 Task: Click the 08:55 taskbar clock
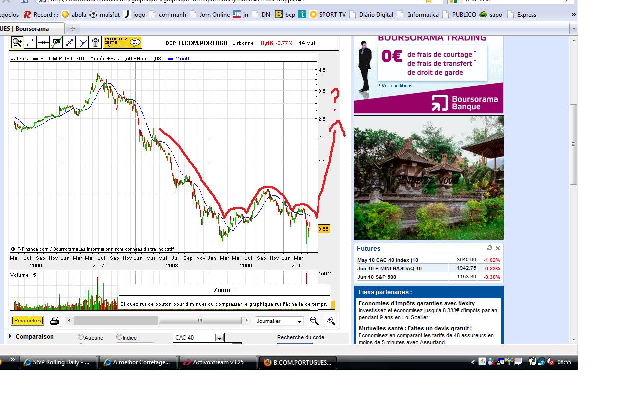click(x=564, y=362)
